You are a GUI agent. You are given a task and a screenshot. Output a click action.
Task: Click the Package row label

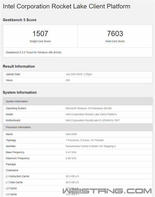tap(11, 164)
